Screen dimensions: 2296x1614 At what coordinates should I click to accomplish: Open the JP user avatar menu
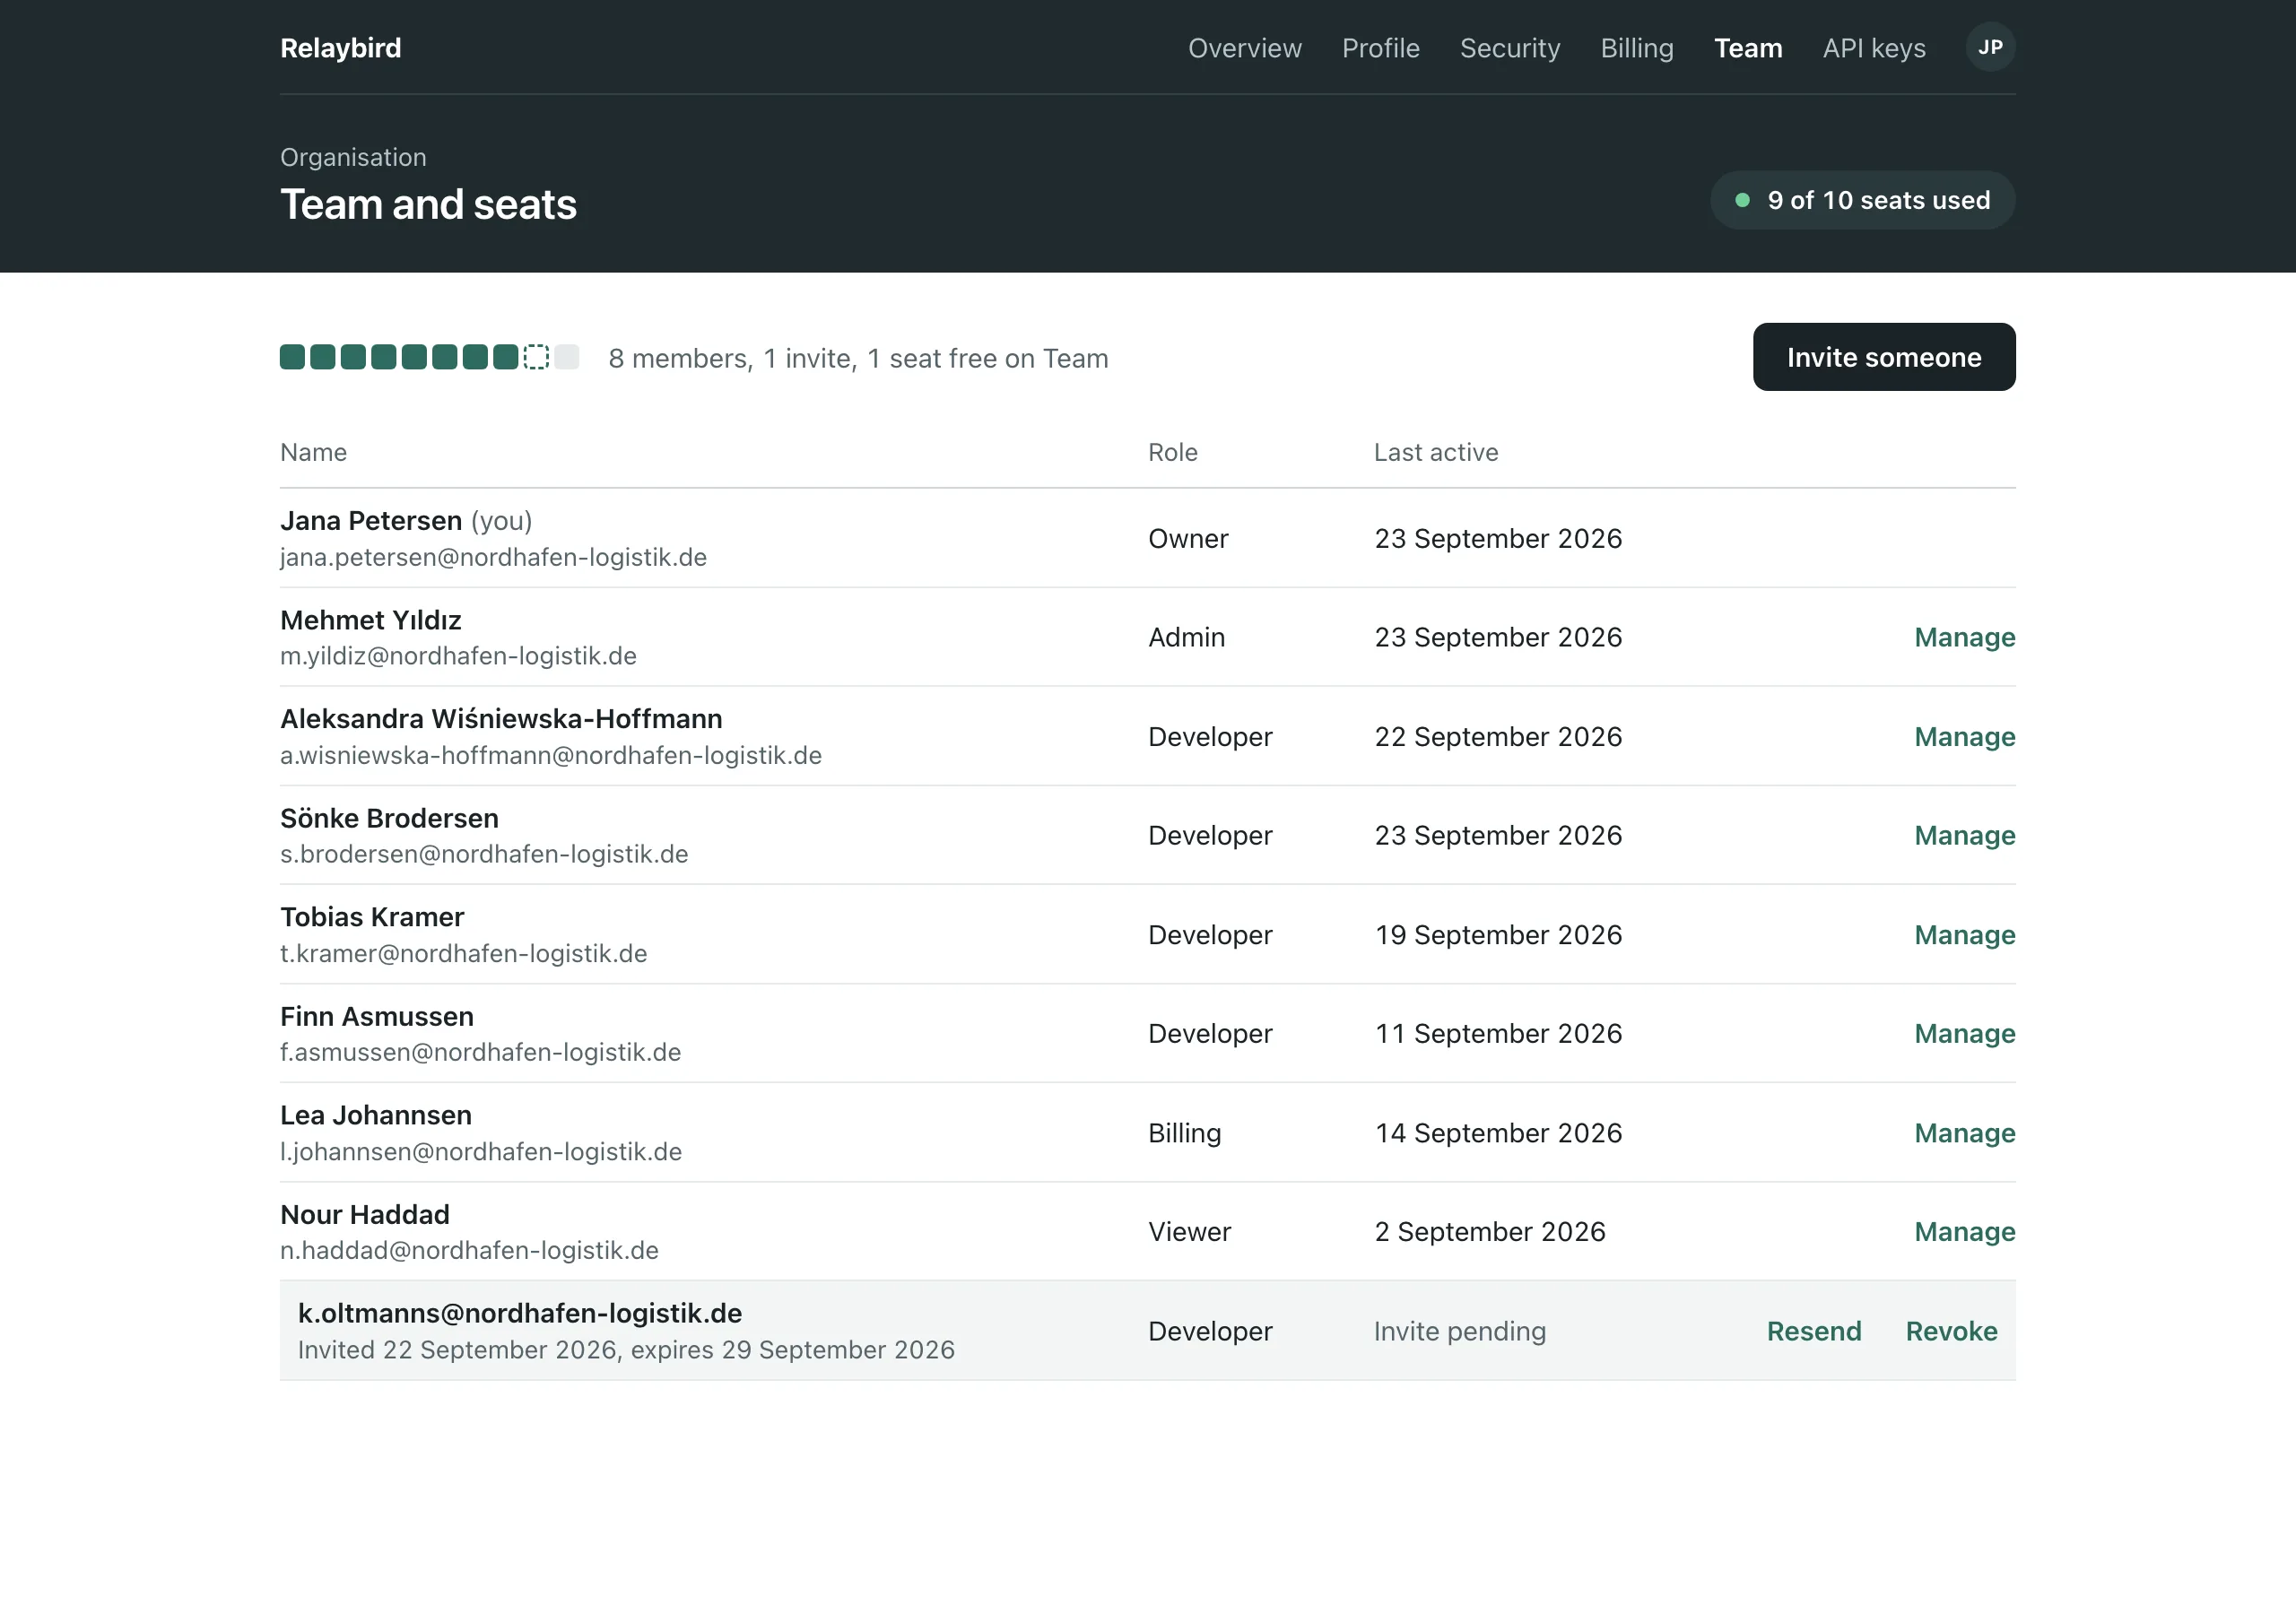coord(1990,47)
